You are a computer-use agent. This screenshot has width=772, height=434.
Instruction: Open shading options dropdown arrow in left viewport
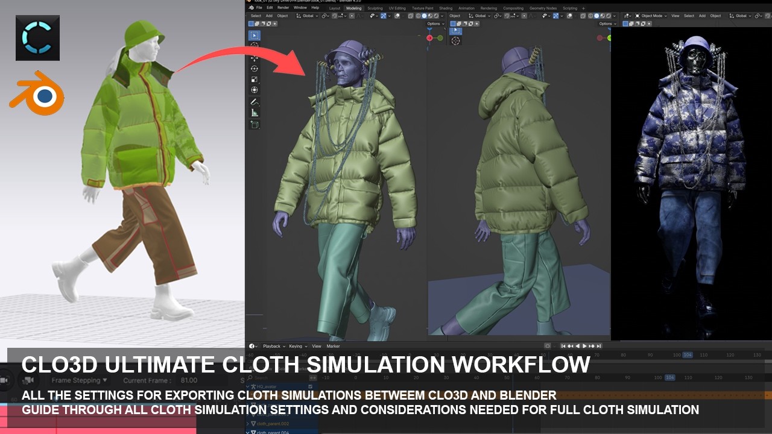[442, 16]
